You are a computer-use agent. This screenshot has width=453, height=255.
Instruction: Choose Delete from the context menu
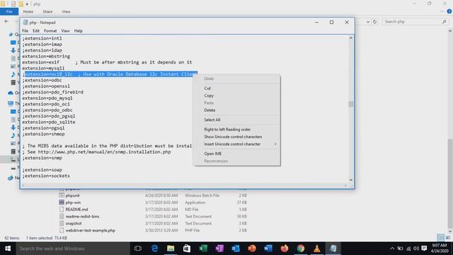pos(237,110)
